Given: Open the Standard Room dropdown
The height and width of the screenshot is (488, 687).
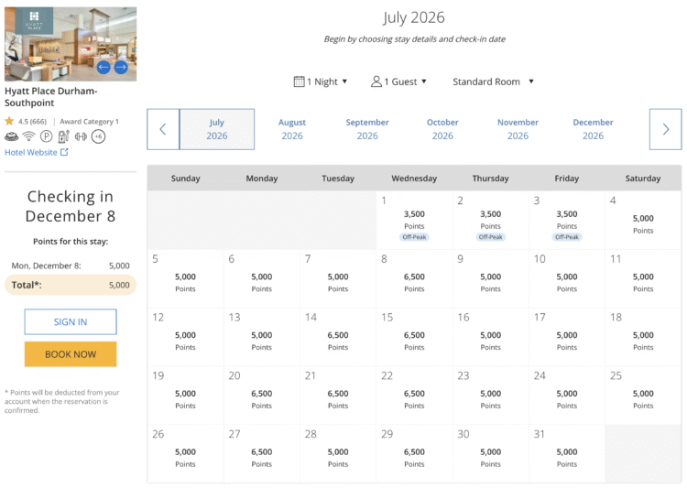Looking at the screenshot, I should pyautogui.click(x=493, y=81).
